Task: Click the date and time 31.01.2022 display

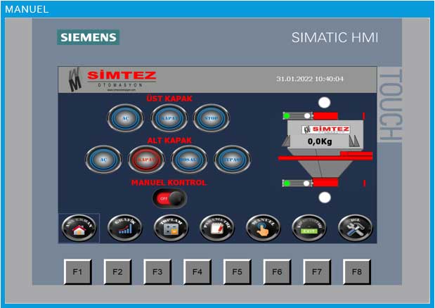Action: [310, 79]
